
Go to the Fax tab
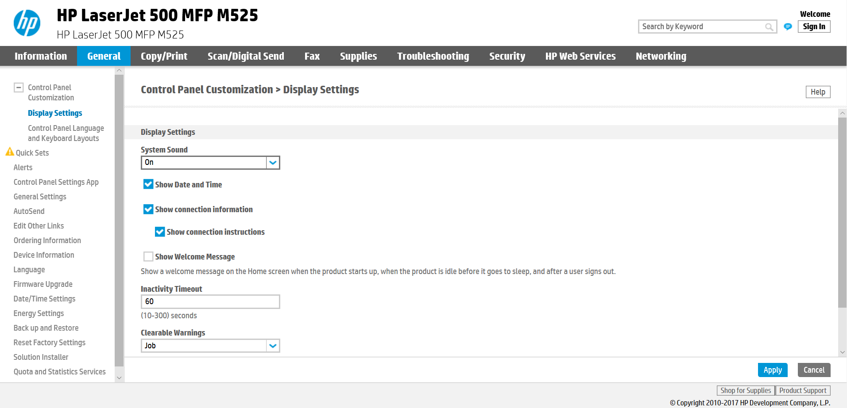point(312,56)
